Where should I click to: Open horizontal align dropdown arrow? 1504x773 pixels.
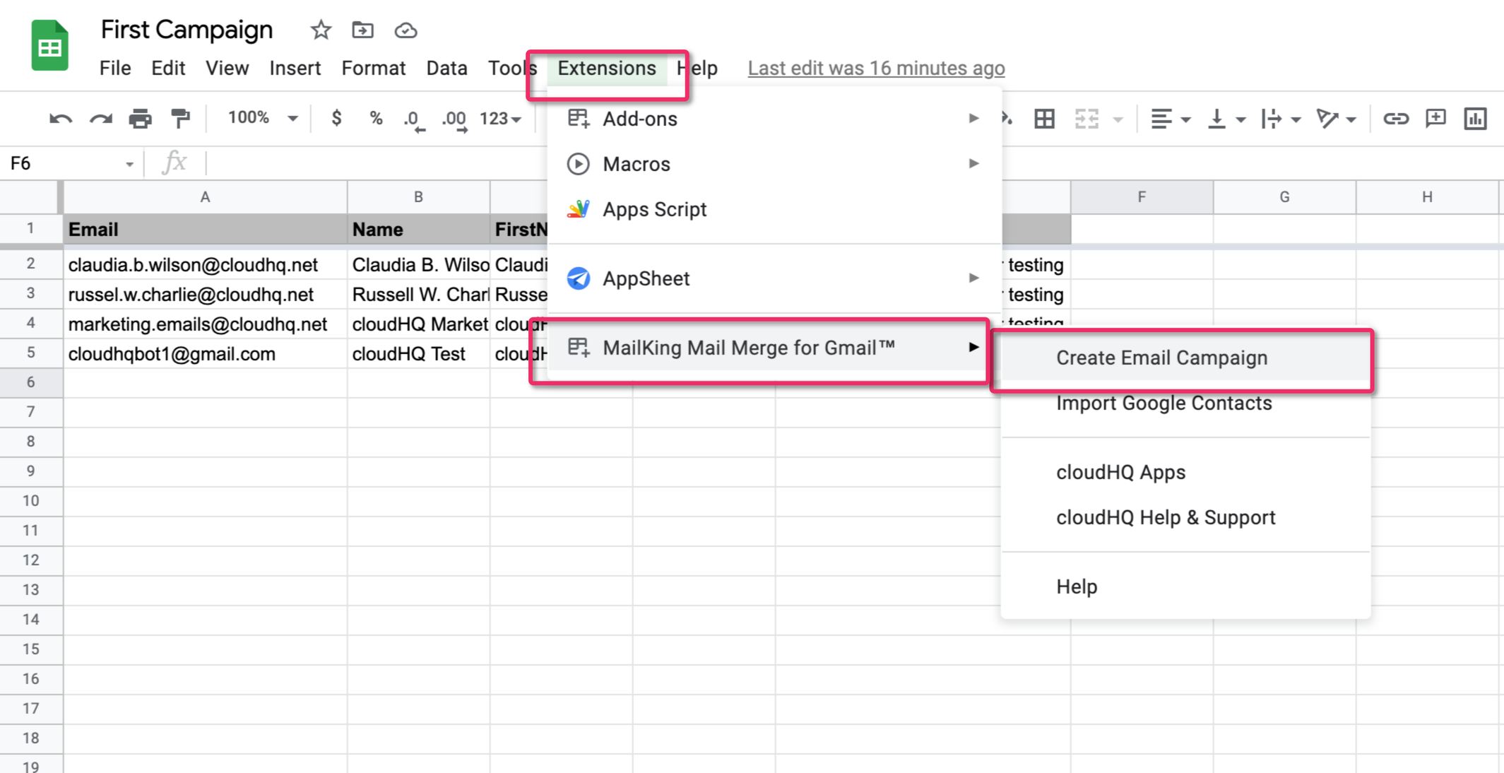click(1186, 120)
